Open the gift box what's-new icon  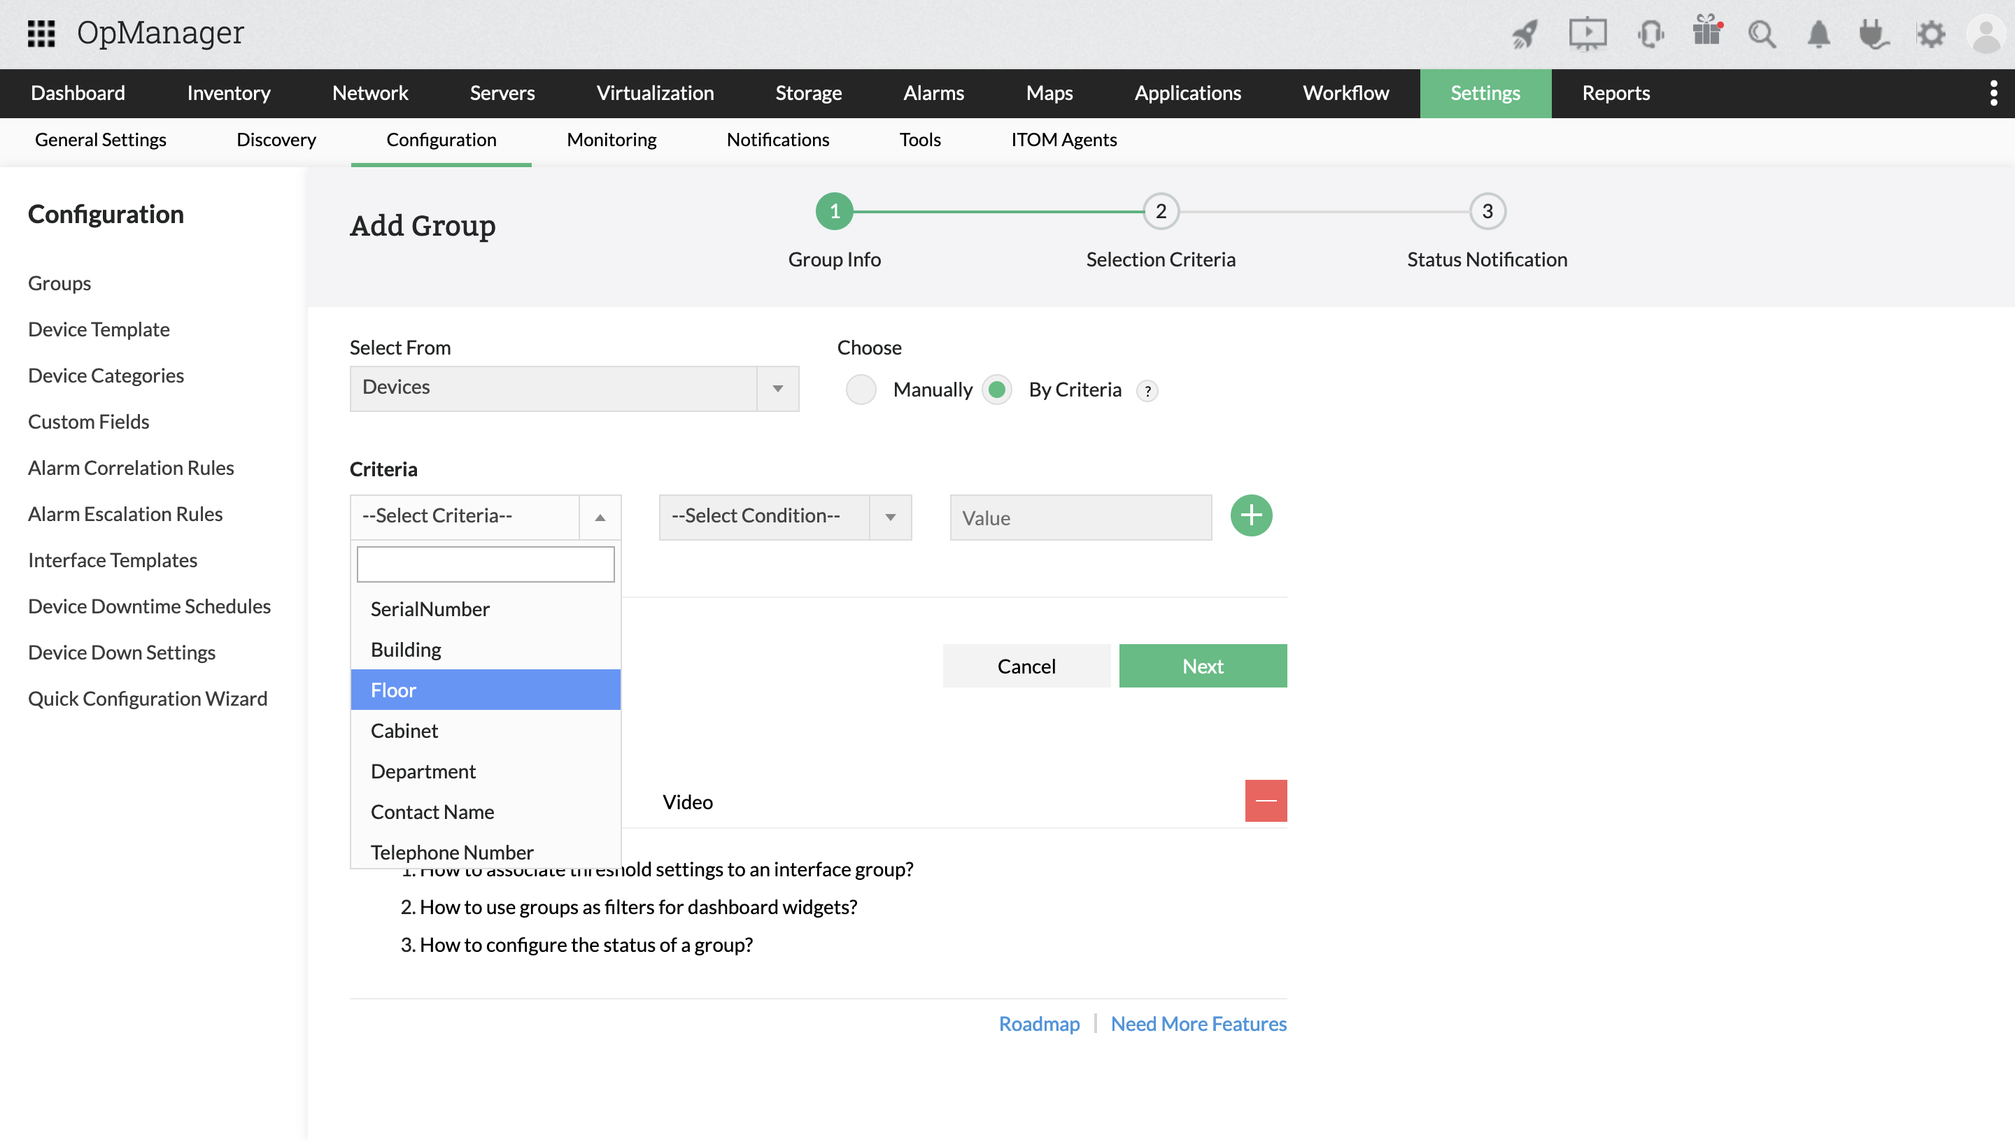1706,32
